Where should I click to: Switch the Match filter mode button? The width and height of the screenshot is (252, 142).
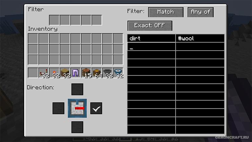(166, 12)
